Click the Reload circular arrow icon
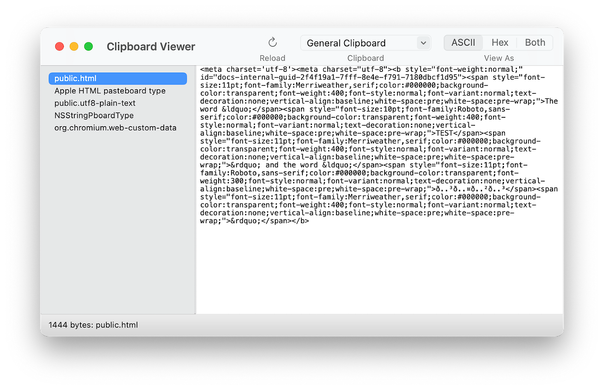Viewport: 604px width, 390px height. click(273, 42)
